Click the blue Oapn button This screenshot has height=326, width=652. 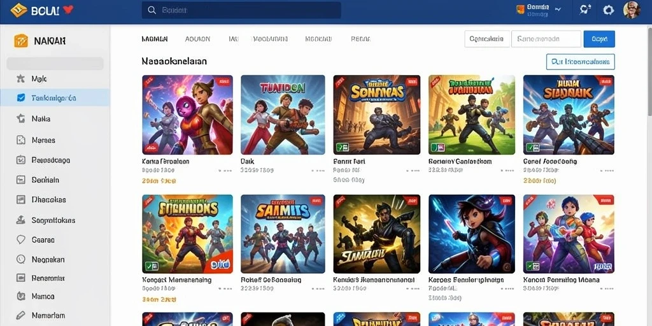599,39
